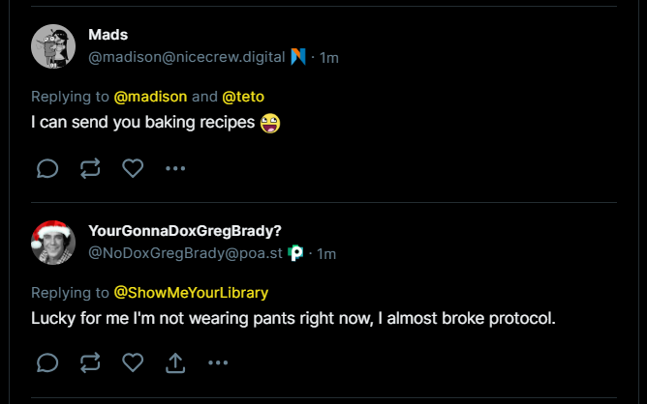The width and height of the screenshot is (647, 404).
Task: Click the @madison@nicecrew.digital handle
Action: tap(186, 58)
